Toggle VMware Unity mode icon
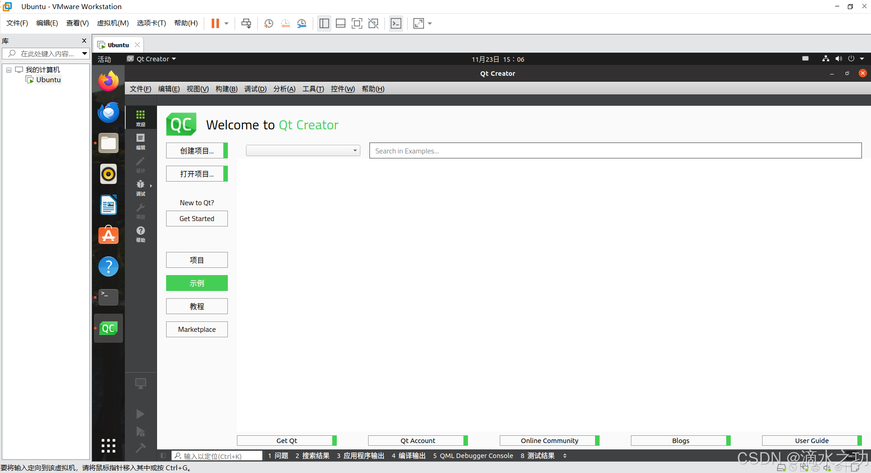 pyautogui.click(x=373, y=23)
